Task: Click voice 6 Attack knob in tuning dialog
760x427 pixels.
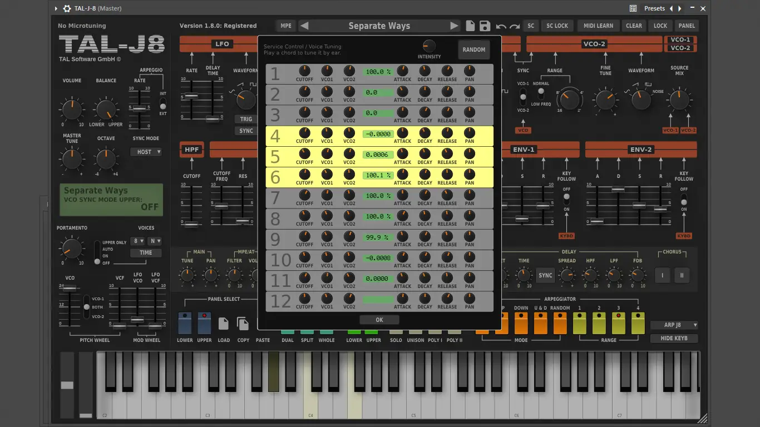Action: (402, 175)
